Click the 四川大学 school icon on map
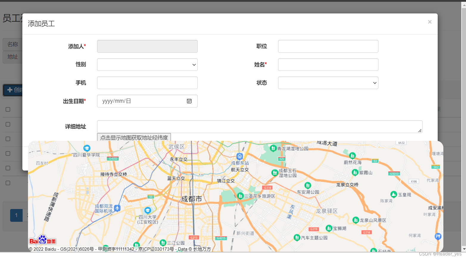466x259 pixels. pos(148,210)
